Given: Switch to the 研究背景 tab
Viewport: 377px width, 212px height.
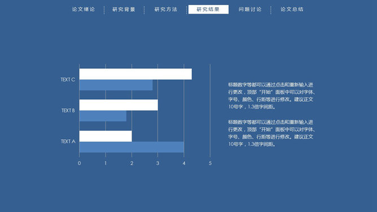Looking at the screenshot, I should click(124, 10).
